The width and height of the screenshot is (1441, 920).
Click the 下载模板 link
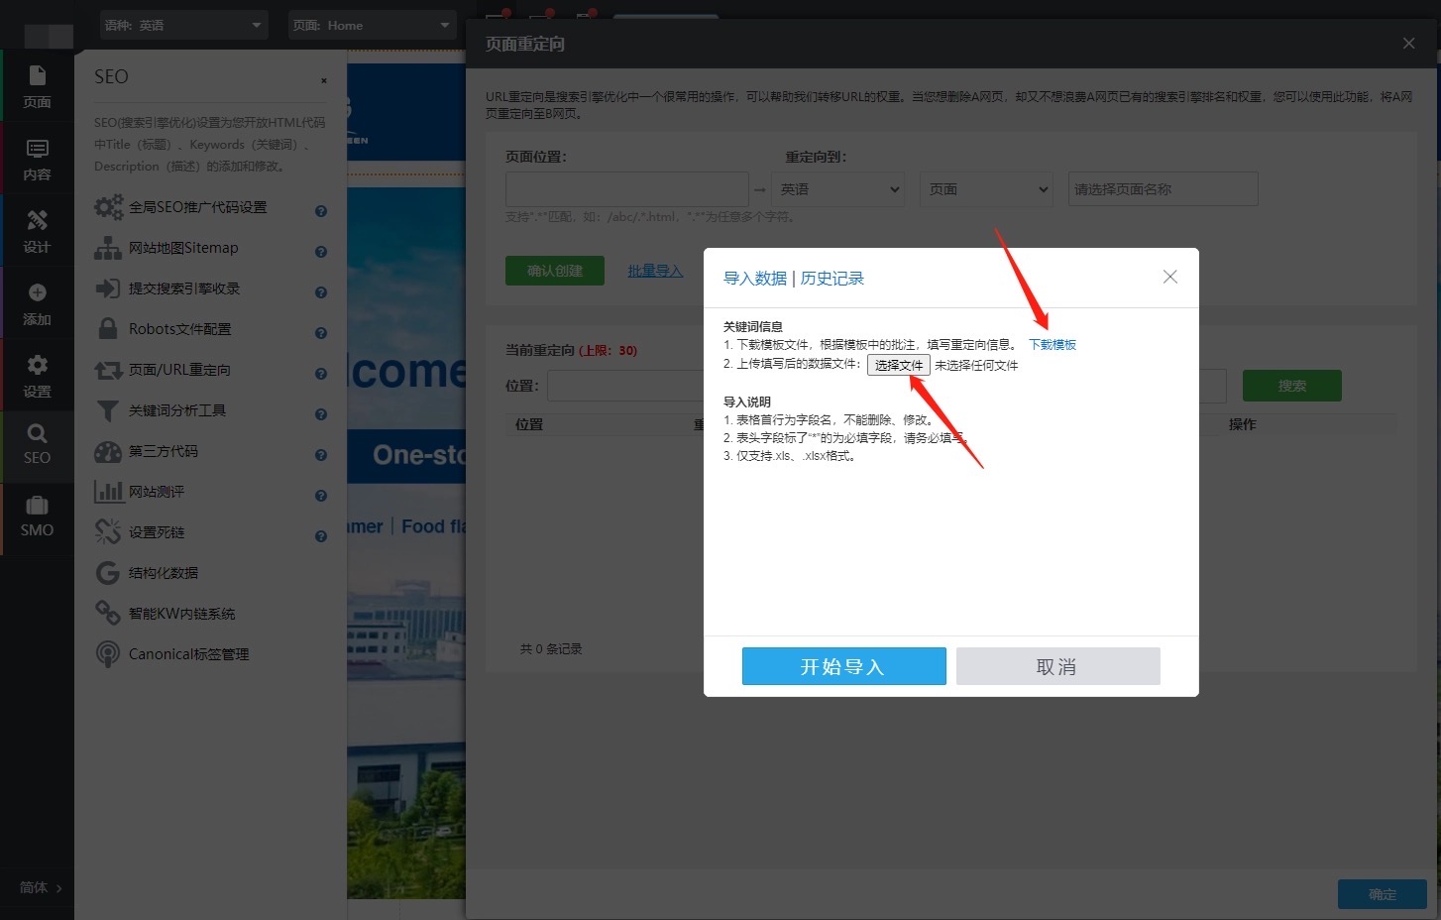coord(1052,345)
